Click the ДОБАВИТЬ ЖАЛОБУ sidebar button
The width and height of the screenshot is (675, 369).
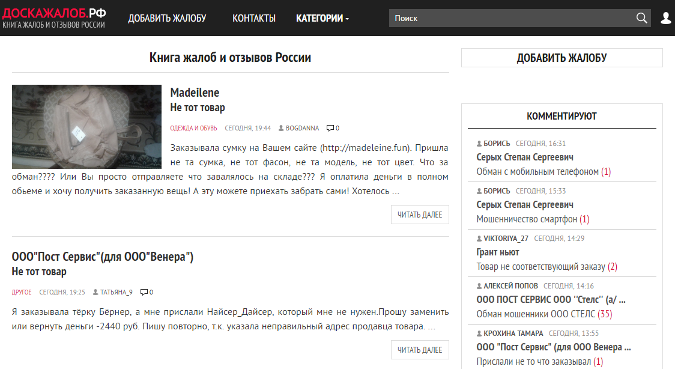pos(561,58)
